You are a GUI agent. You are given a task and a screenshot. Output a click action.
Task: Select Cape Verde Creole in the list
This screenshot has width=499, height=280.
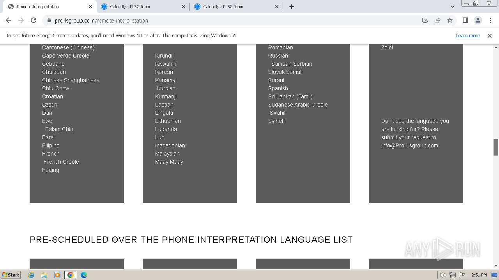[65, 56]
